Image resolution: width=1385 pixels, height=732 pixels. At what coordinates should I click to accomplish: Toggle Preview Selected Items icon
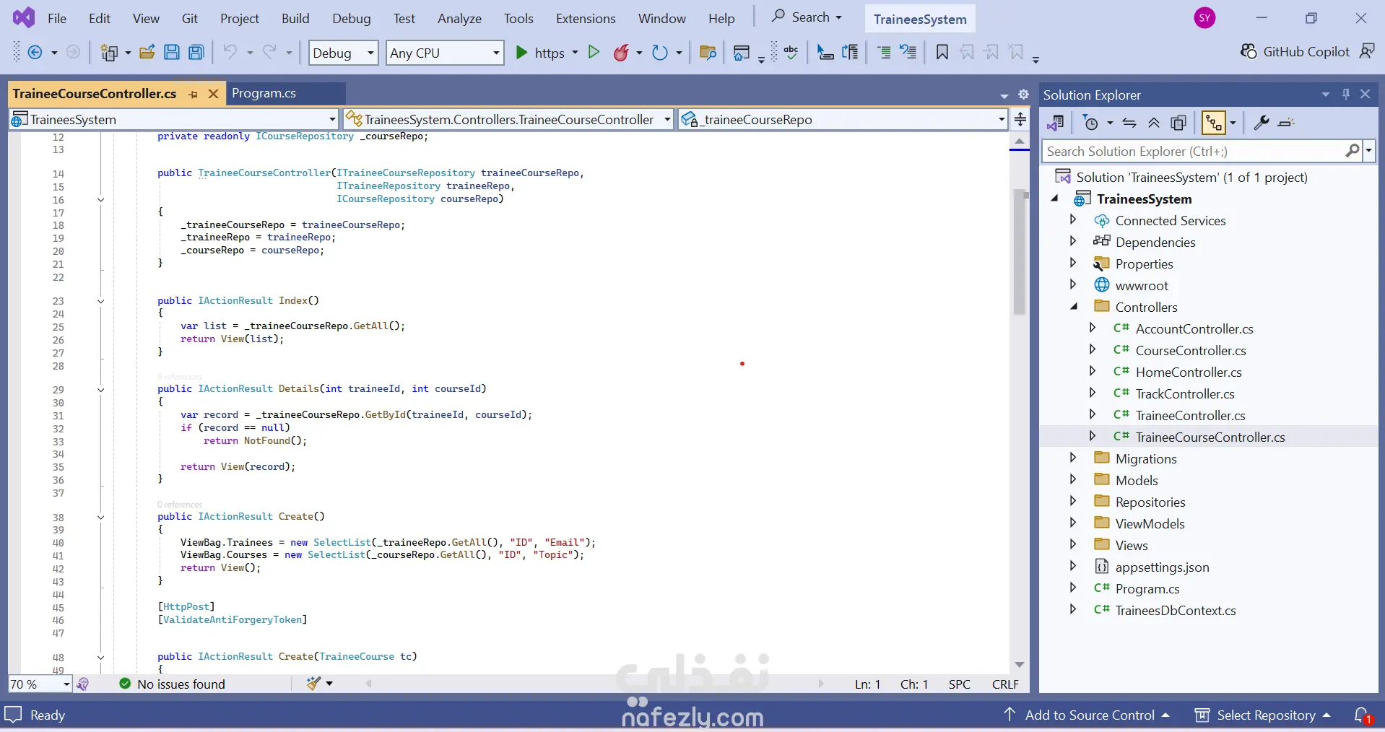(1286, 123)
